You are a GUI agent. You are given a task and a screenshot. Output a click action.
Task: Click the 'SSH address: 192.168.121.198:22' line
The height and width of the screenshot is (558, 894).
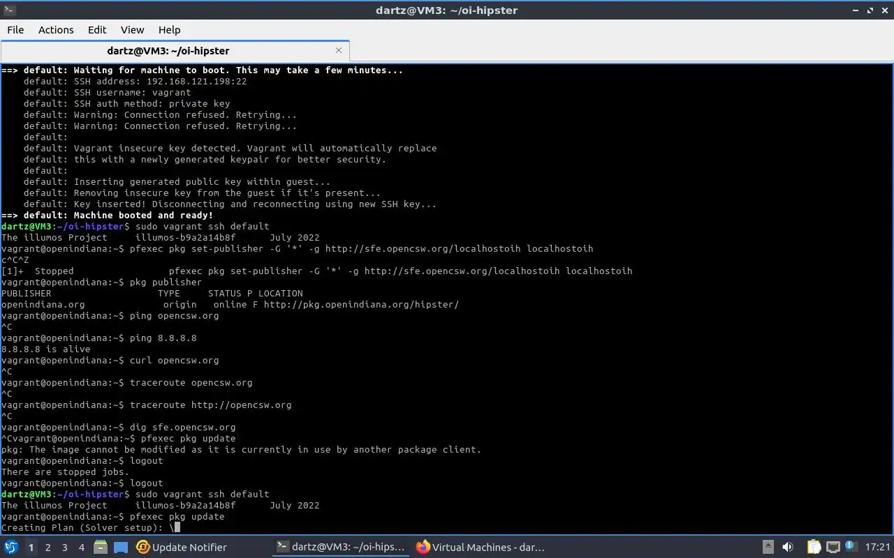135,82
